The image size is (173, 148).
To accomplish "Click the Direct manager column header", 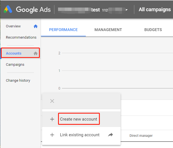I will coord(141,136).
